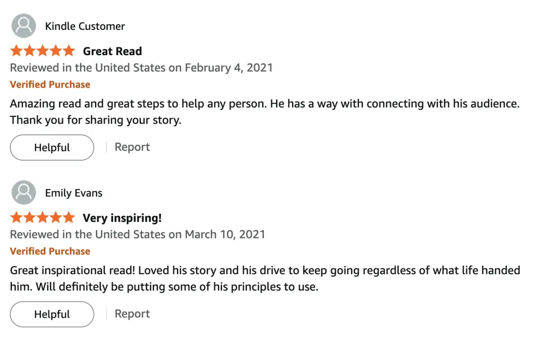The width and height of the screenshot is (535, 340).
Task: Click Verified Purchase under the February 4 review
Action: point(50,85)
